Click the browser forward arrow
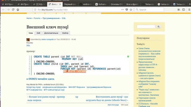191x107 pixels. (x=8, y=10)
